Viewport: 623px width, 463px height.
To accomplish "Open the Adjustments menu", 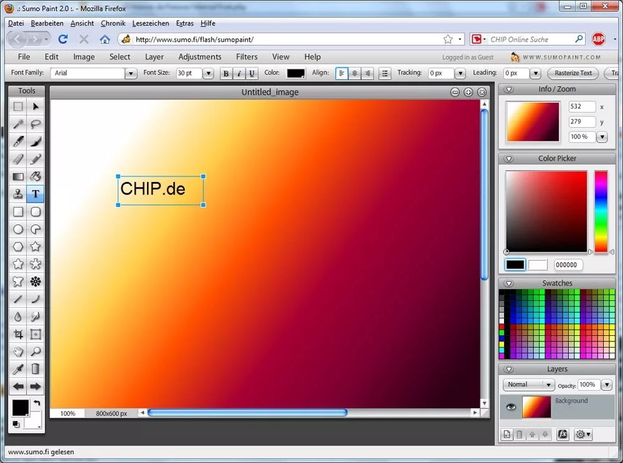I will pyautogui.click(x=200, y=57).
